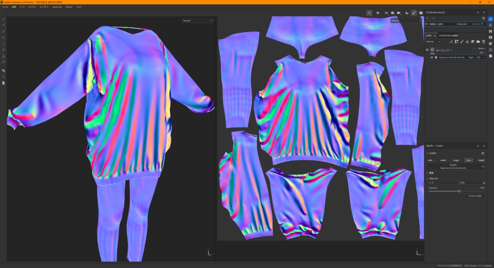Add a fill layer with the bucket icon

tap(467, 42)
